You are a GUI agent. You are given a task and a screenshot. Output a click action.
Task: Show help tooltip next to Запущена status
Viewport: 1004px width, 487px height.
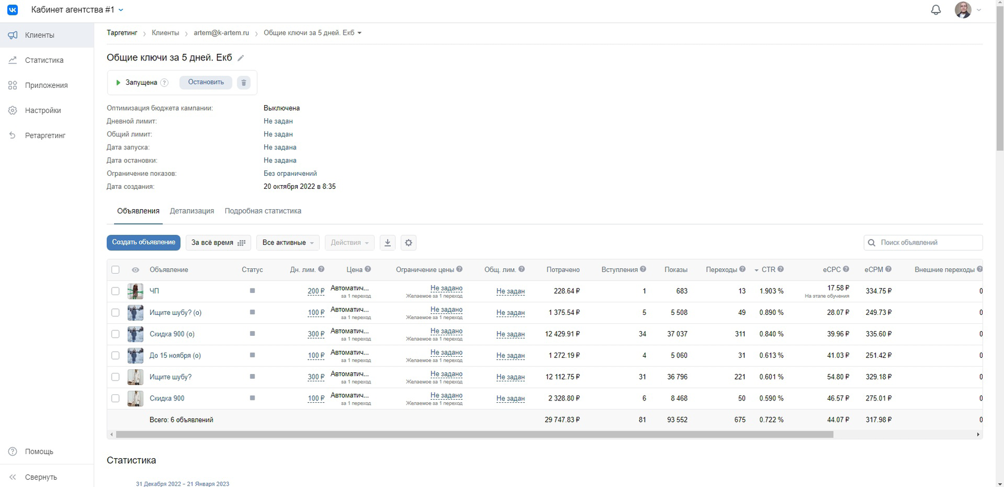(x=164, y=82)
